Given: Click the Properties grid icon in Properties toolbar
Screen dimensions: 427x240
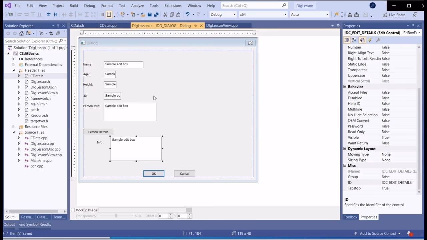Looking at the screenshot, I should pos(362,40).
